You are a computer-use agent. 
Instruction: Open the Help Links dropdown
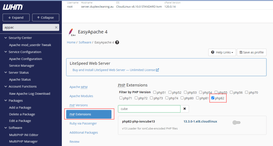pyautogui.click(x=222, y=52)
